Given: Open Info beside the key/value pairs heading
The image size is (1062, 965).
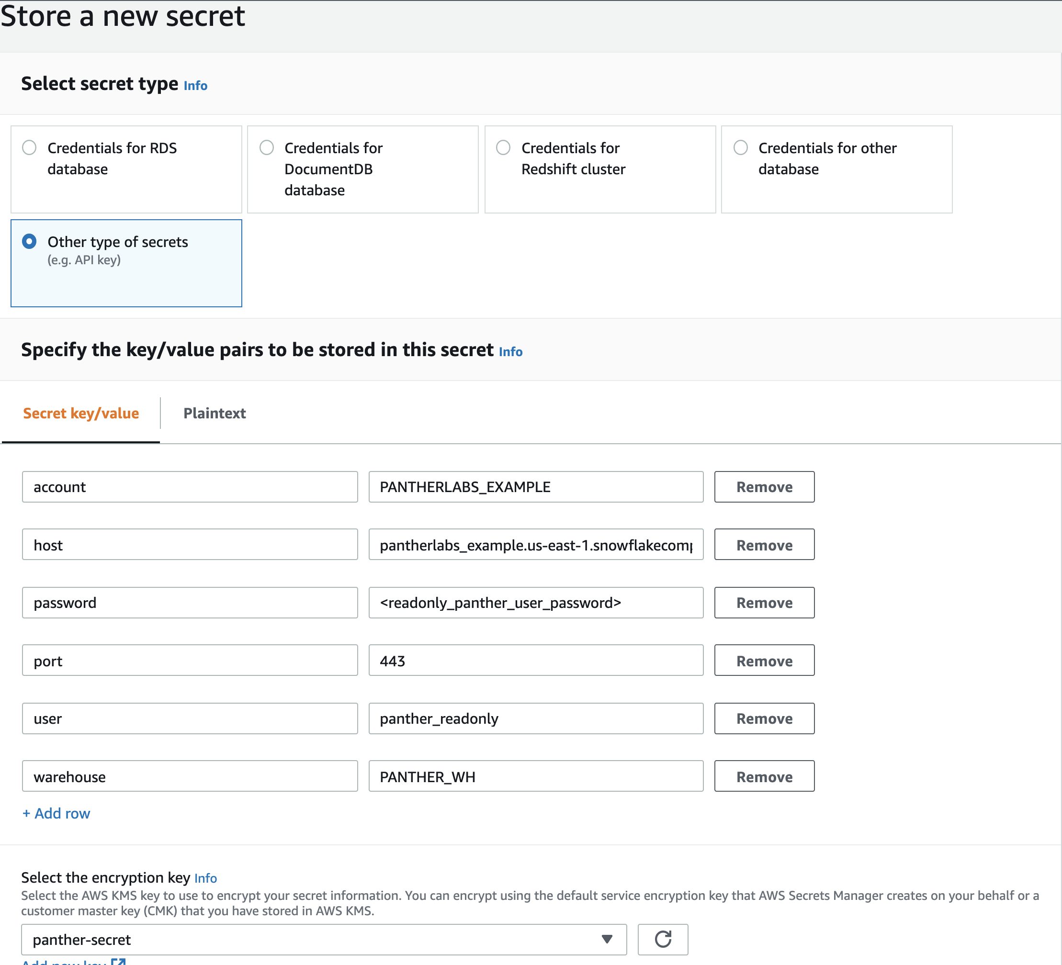Looking at the screenshot, I should coord(510,351).
